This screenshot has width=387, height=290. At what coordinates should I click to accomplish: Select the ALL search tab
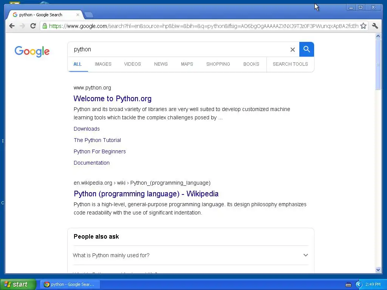(x=77, y=64)
